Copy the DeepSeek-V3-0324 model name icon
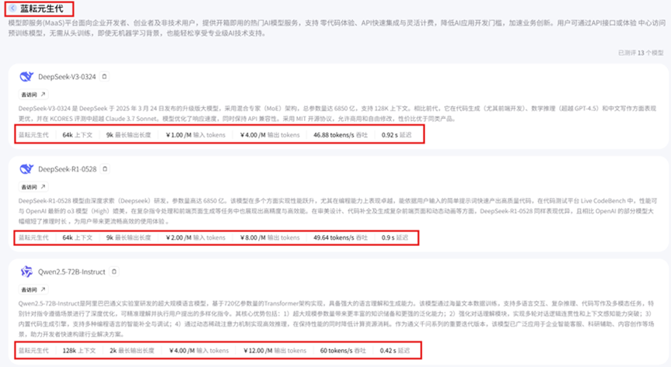 coord(104,77)
